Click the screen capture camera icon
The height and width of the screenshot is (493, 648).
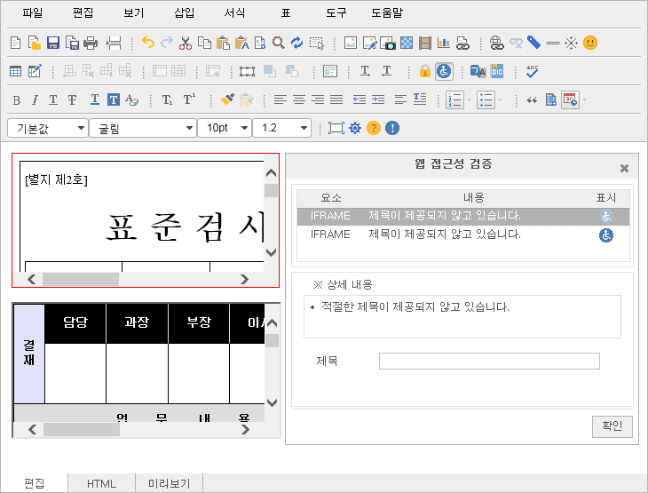[x=388, y=43]
